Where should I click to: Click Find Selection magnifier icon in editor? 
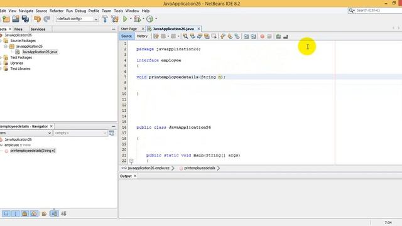pyautogui.click(x=185, y=36)
